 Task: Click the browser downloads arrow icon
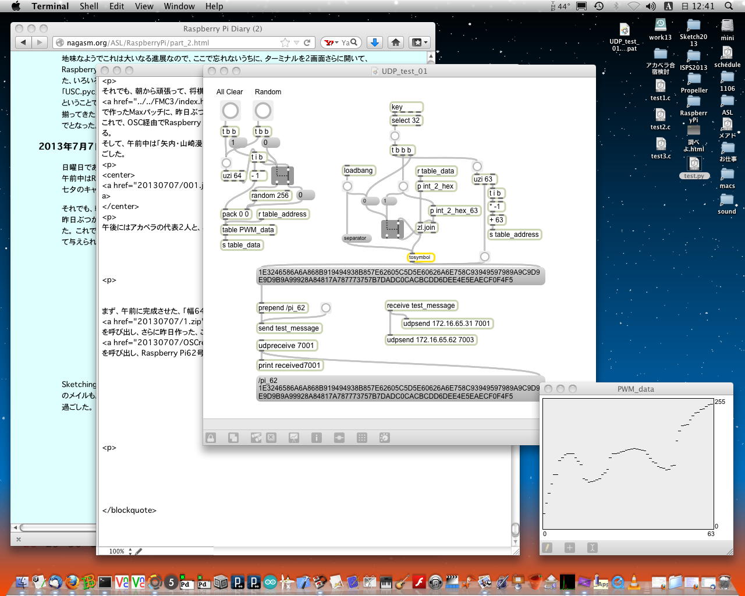coord(375,42)
